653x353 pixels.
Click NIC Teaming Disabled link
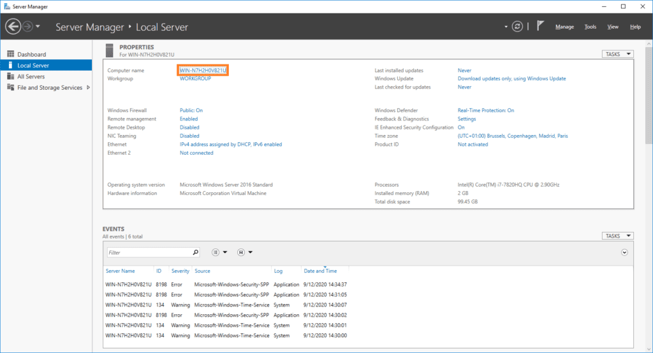(x=189, y=136)
